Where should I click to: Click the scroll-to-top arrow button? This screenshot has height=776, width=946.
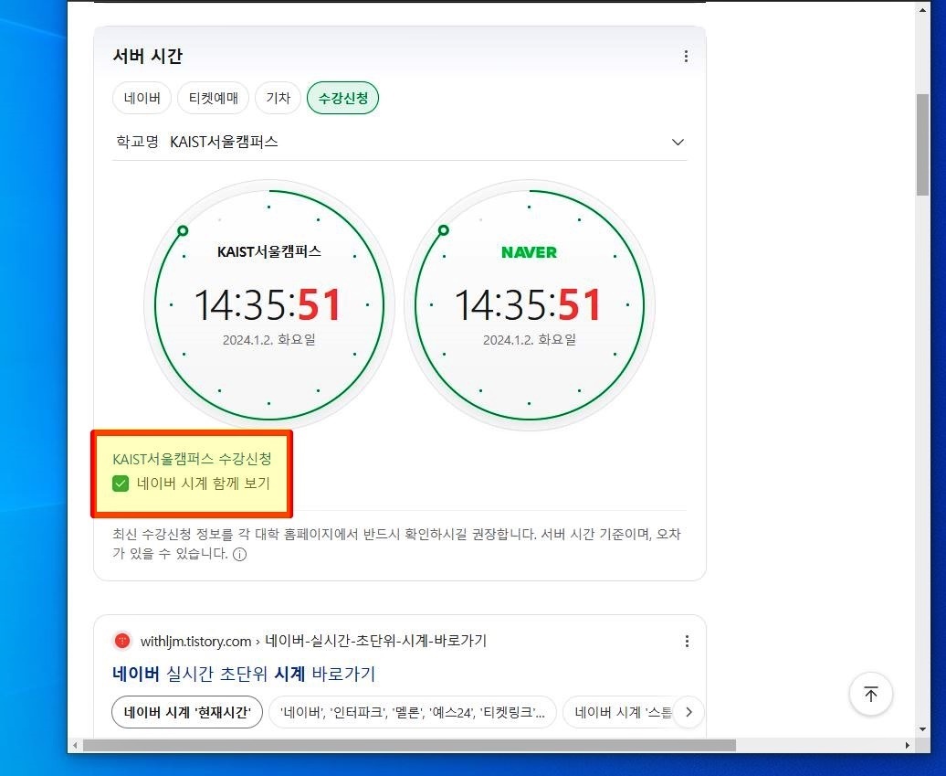[x=870, y=694]
